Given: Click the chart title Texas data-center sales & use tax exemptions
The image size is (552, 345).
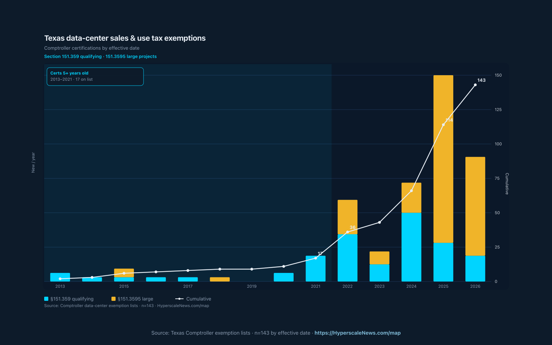Looking at the screenshot, I should click(125, 38).
